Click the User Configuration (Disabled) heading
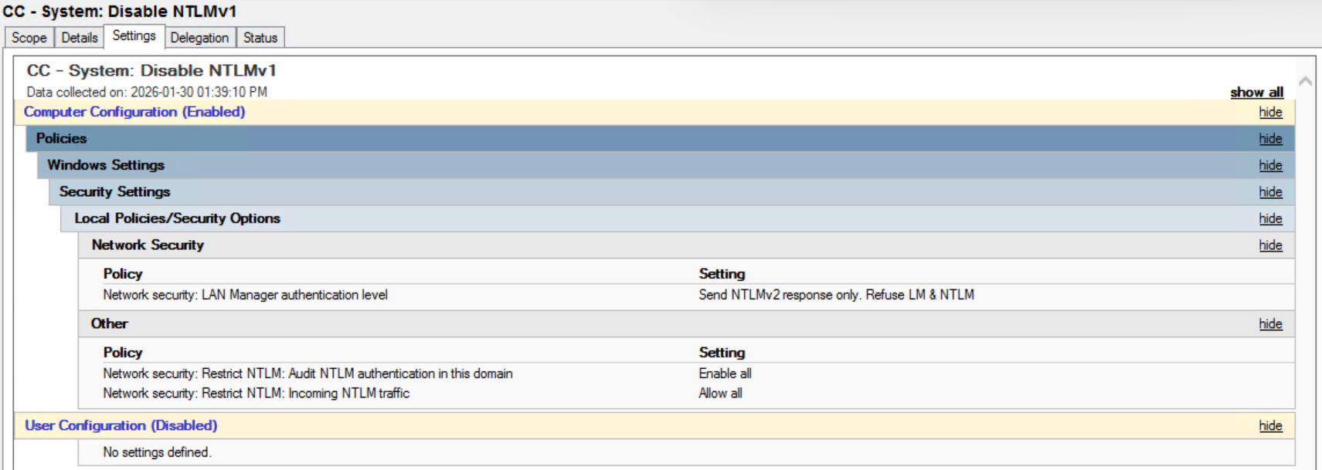Viewport: 1322px width, 470px height. pyautogui.click(x=121, y=425)
